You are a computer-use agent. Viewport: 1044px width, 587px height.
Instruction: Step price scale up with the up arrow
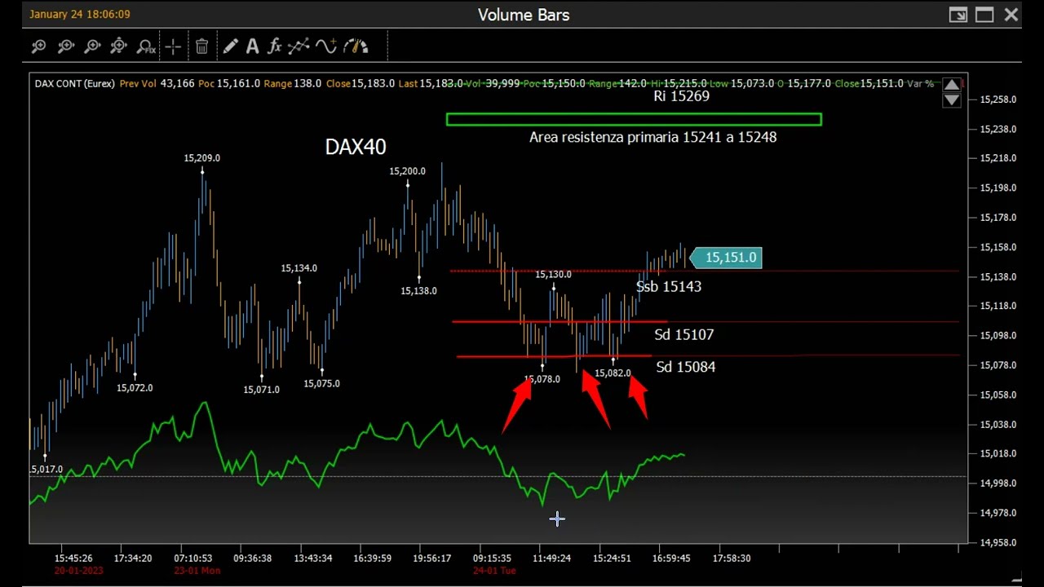951,85
